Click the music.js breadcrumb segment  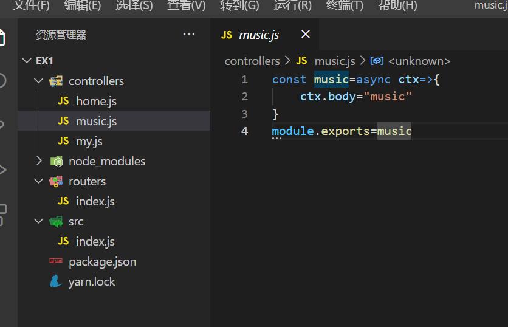point(335,61)
